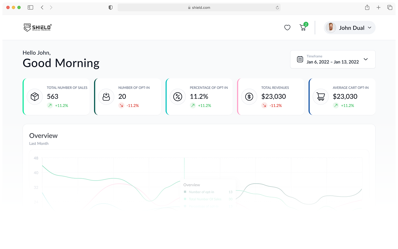Click the heart wishlist icon
This screenshot has height=249, width=398.
287,28
